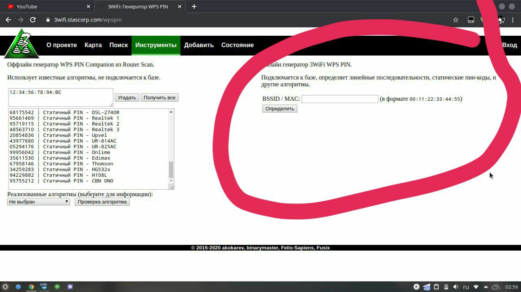Open the 'Инструменты' menu

[156, 45]
